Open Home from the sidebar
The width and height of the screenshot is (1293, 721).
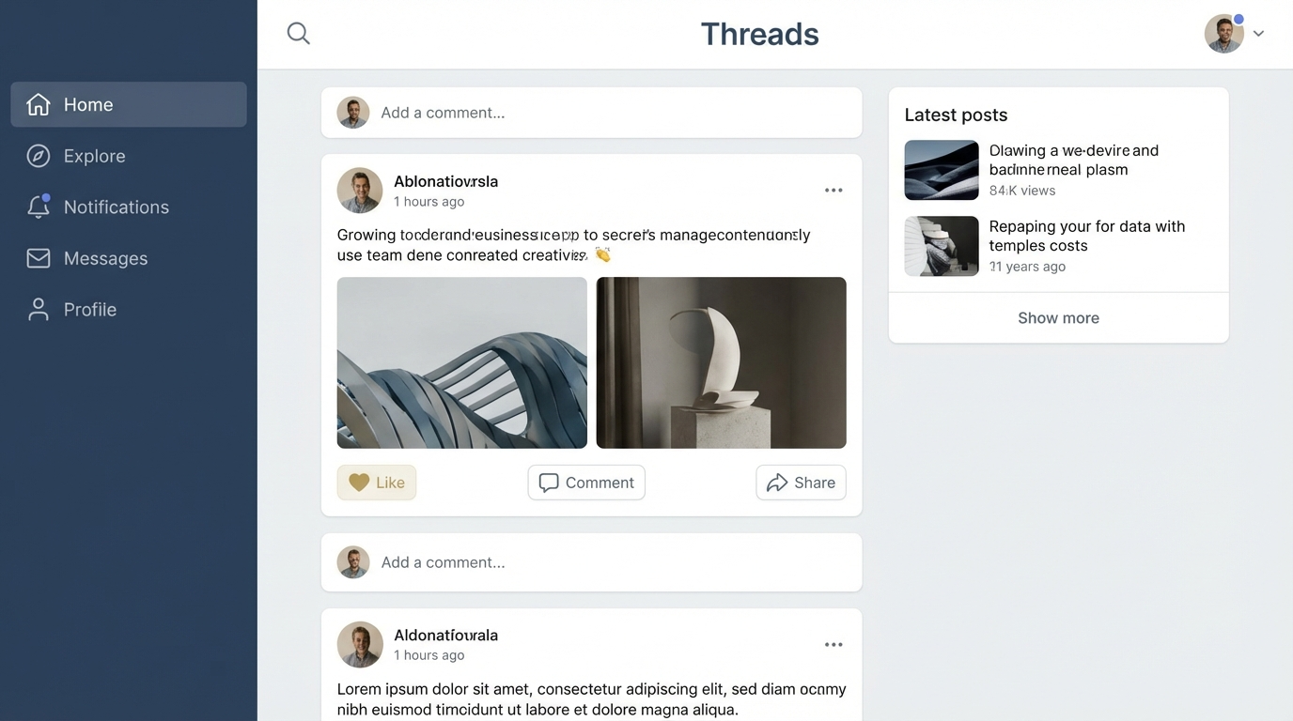coord(129,104)
